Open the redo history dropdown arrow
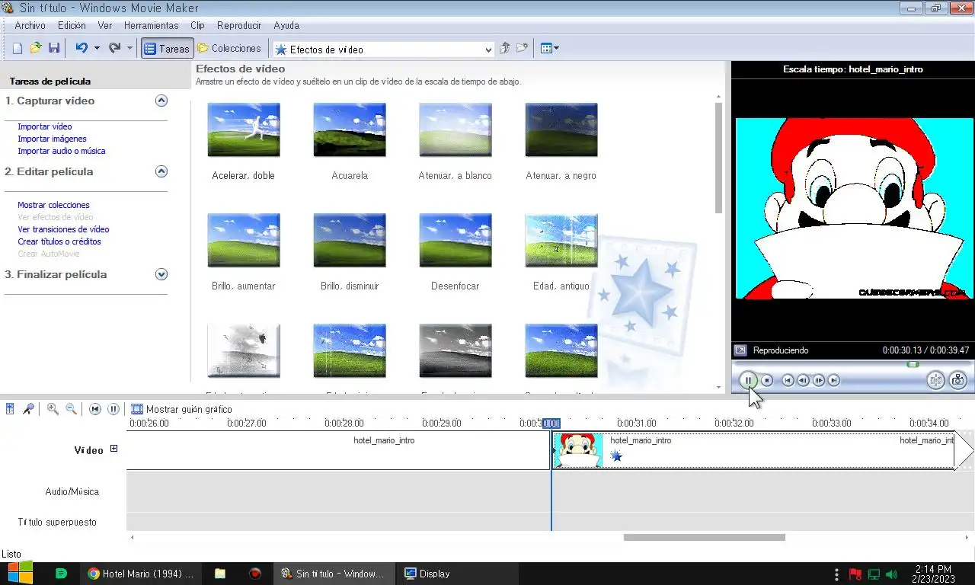Viewport: 975px width, 585px height. click(x=129, y=48)
